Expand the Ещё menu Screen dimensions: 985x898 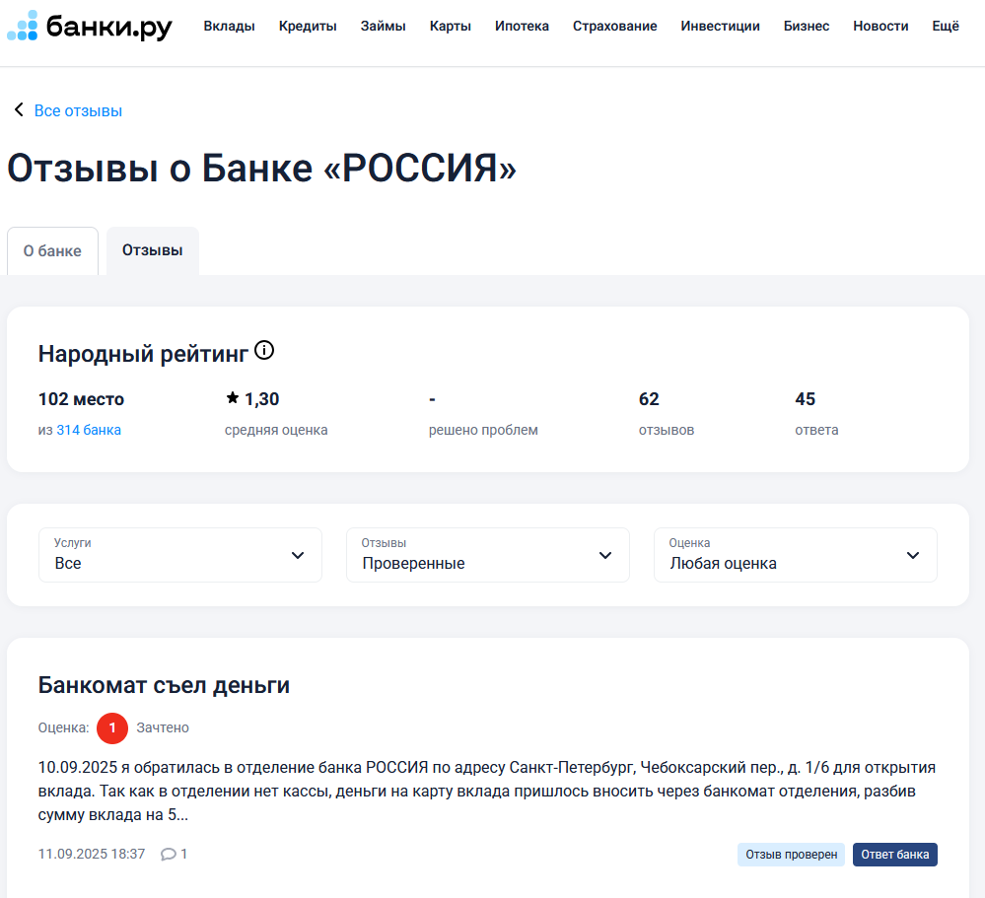(x=945, y=27)
